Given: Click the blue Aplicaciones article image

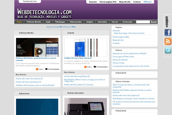Looking at the screenshot, I should [x=37, y=107].
